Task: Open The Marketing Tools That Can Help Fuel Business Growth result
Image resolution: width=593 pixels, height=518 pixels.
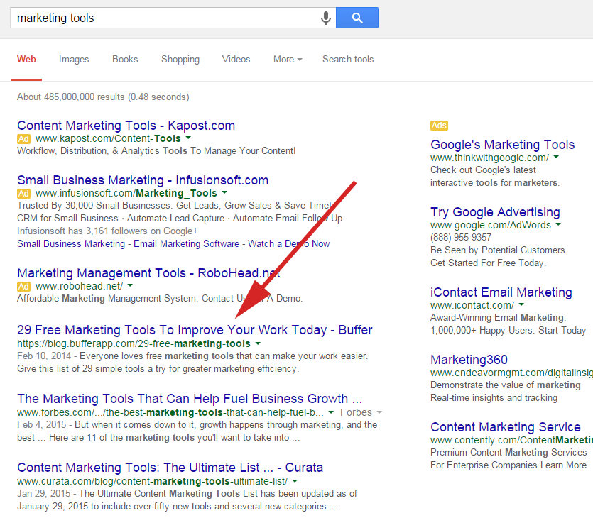Action: tap(190, 399)
